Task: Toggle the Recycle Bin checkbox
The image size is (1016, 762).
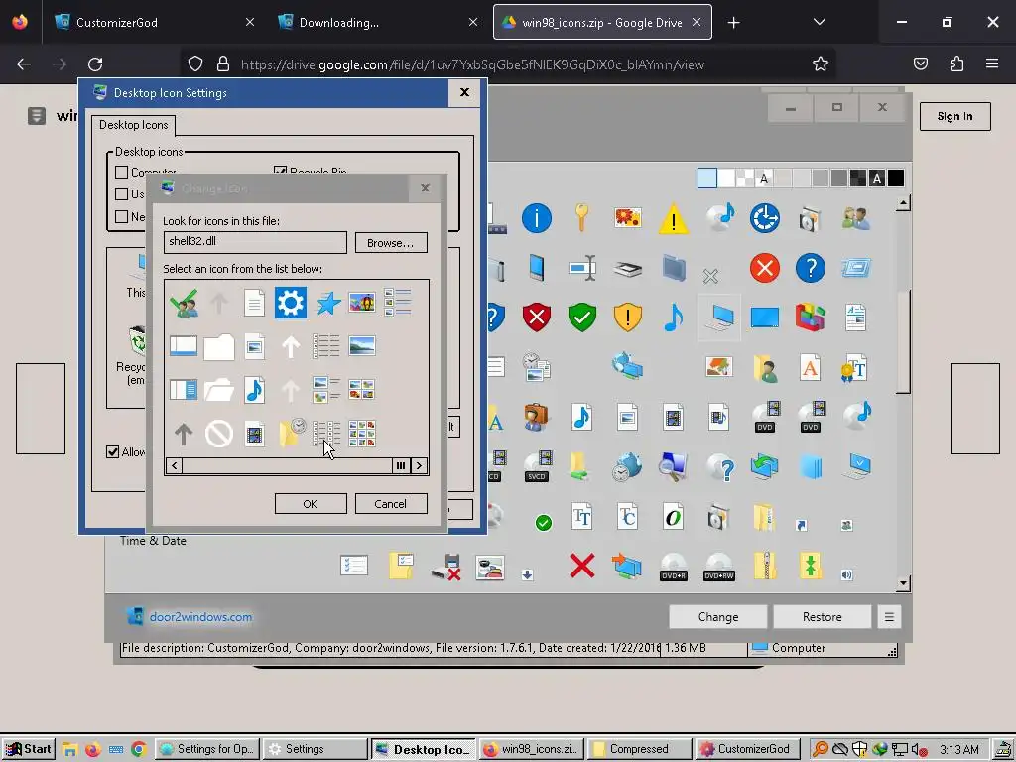Action: pyautogui.click(x=280, y=171)
